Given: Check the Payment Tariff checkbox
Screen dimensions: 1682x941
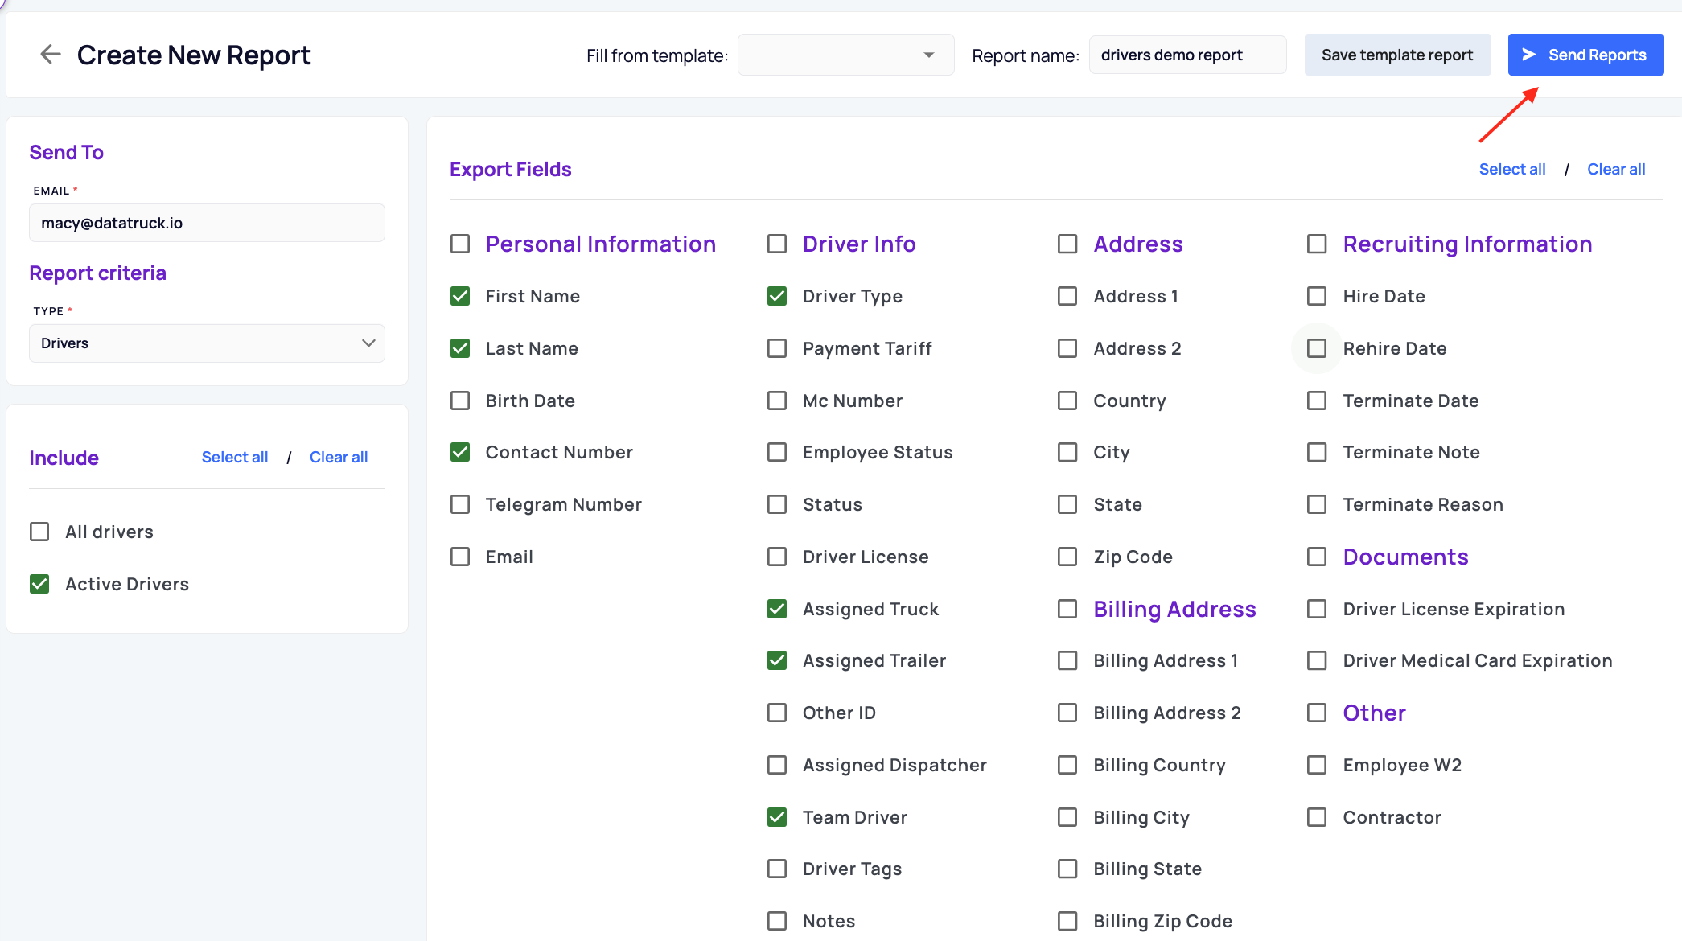Looking at the screenshot, I should [x=777, y=348].
